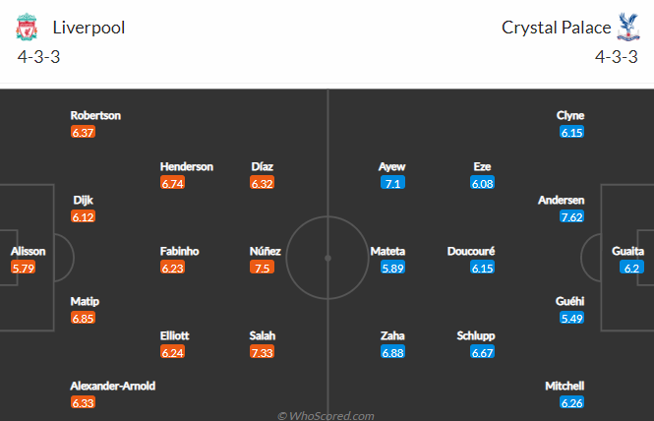Select Alisson's 5.79 rating badge

(24, 268)
